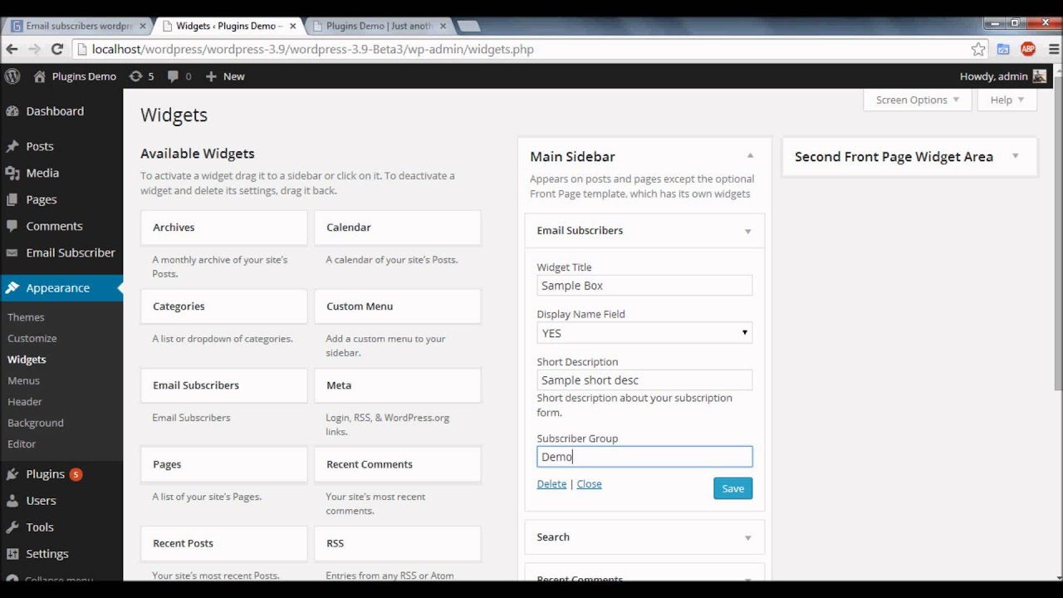
Task: Click the browser address bar URL
Action: [x=312, y=49]
